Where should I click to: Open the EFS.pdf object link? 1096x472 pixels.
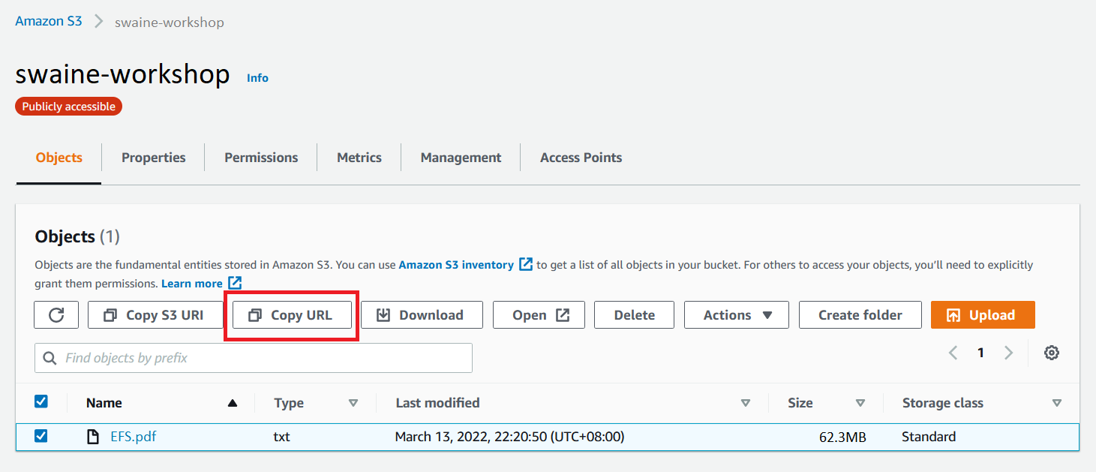(x=134, y=436)
